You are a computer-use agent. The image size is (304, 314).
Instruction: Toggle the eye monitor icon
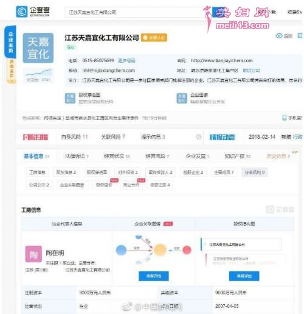279,36
